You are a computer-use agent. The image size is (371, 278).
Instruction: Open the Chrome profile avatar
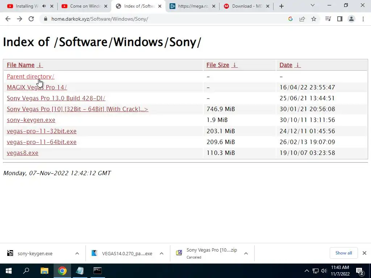(351, 19)
